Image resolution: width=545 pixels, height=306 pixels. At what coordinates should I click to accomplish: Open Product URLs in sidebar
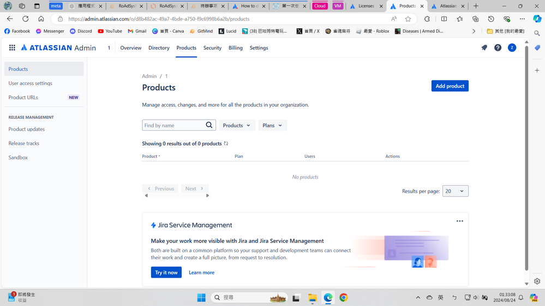pyautogui.click(x=44, y=97)
